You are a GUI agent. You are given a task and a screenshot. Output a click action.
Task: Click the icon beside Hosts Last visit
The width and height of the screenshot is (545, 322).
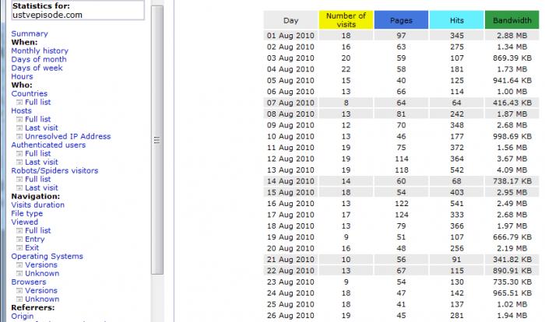[19, 128]
